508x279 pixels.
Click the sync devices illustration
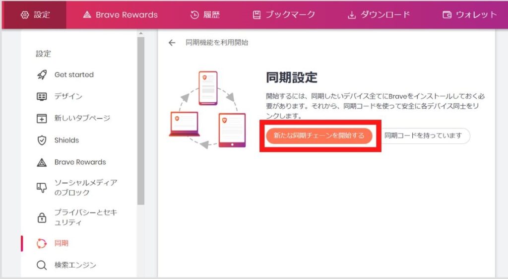[x=207, y=110]
